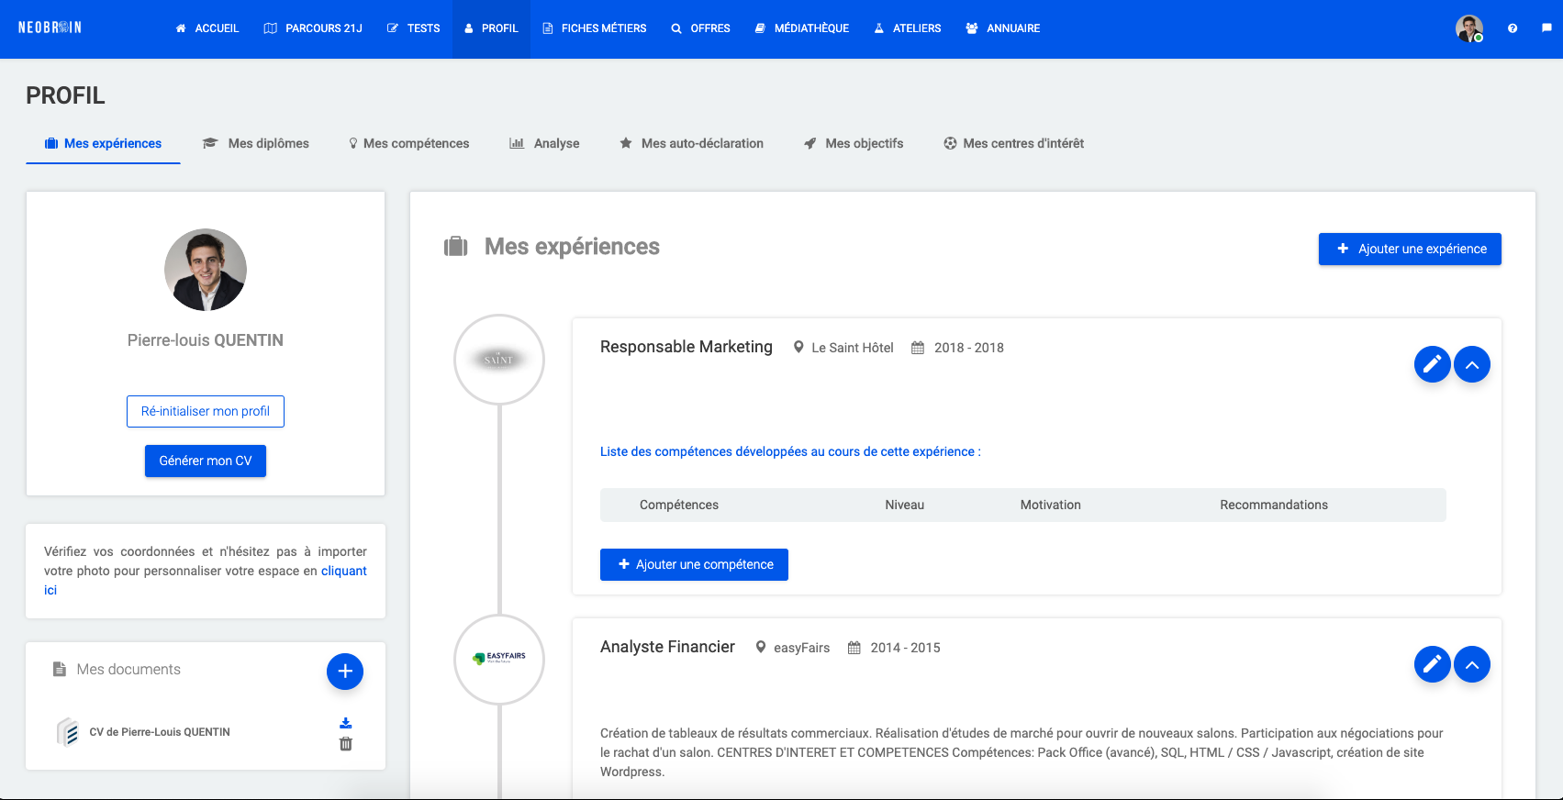Open the Analyse tab
Viewport: 1563px width, 800px height.
point(544,144)
